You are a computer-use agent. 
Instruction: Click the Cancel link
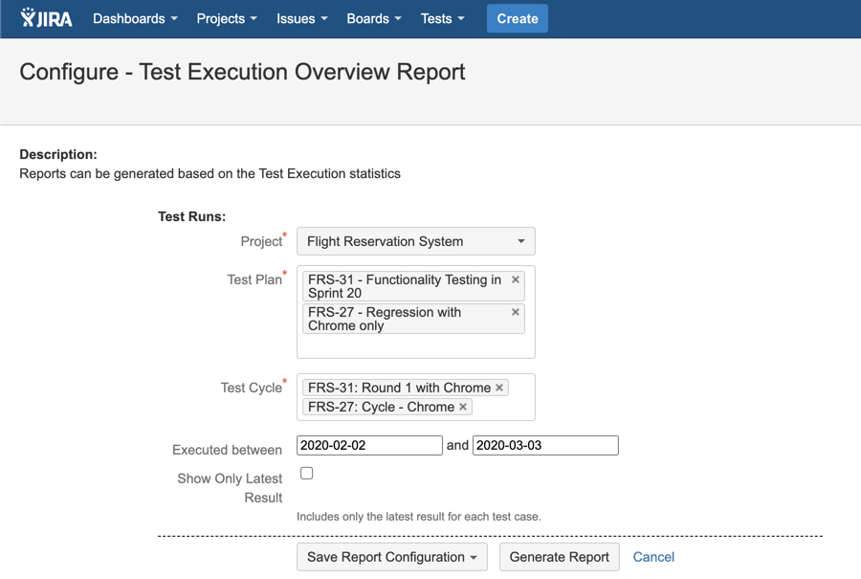[653, 557]
